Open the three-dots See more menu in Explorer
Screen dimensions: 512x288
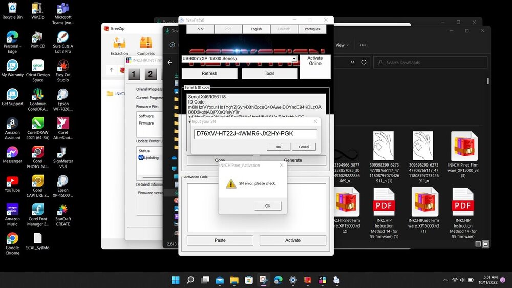click(x=362, y=45)
